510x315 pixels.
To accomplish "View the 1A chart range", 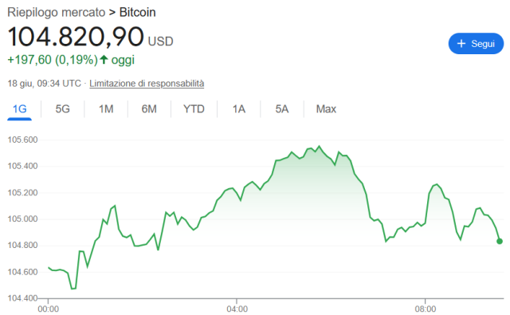I will (239, 108).
